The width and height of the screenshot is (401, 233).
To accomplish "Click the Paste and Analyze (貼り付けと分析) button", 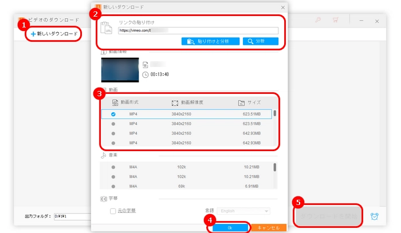I will (x=210, y=41).
